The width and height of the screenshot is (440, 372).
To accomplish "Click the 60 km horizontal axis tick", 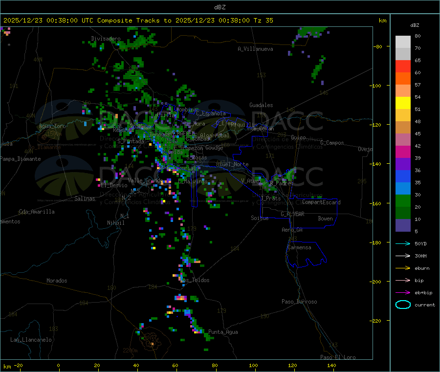I will click(175, 366).
